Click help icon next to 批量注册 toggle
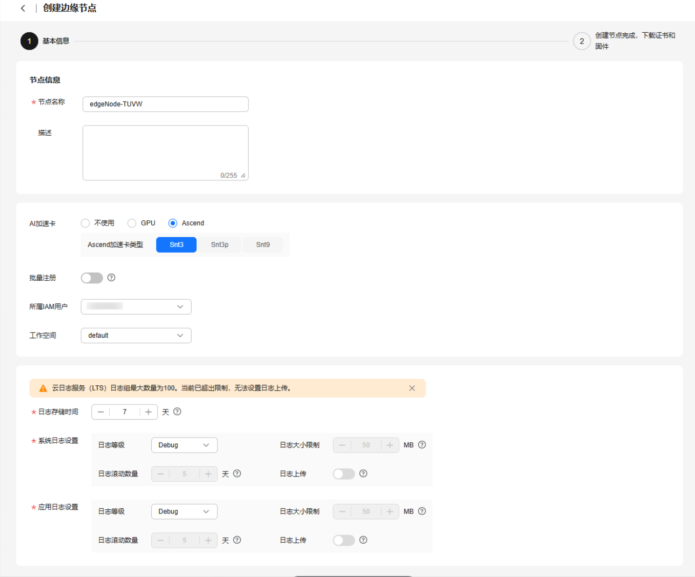695x577 pixels. (x=111, y=278)
